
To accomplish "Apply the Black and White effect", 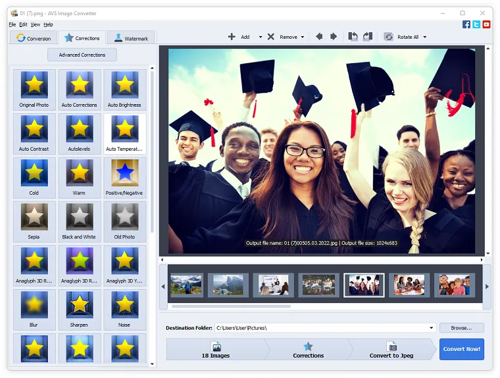I will click(x=80, y=222).
